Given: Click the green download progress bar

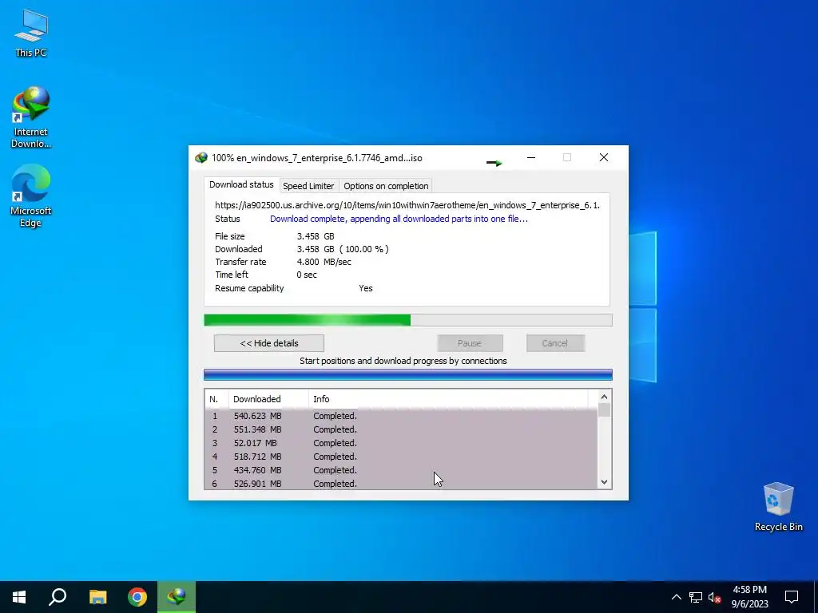Looking at the screenshot, I should click(408, 320).
